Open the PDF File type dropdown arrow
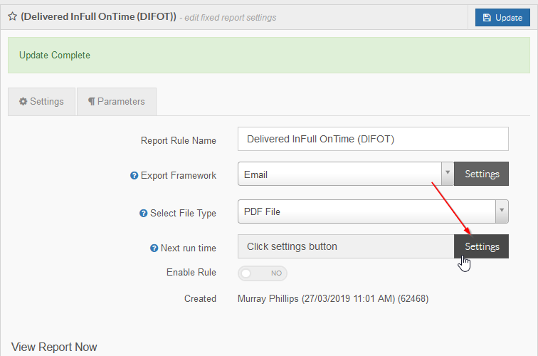538x356 pixels. [x=502, y=211]
